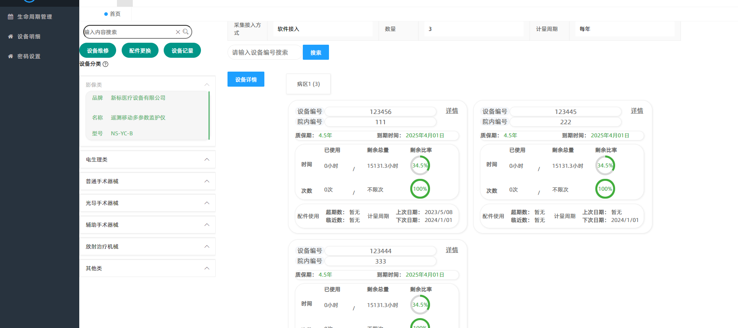The width and height of the screenshot is (738, 328).
Task: Focus the 请输入设备编号搜索 field
Action: pos(264,52)
